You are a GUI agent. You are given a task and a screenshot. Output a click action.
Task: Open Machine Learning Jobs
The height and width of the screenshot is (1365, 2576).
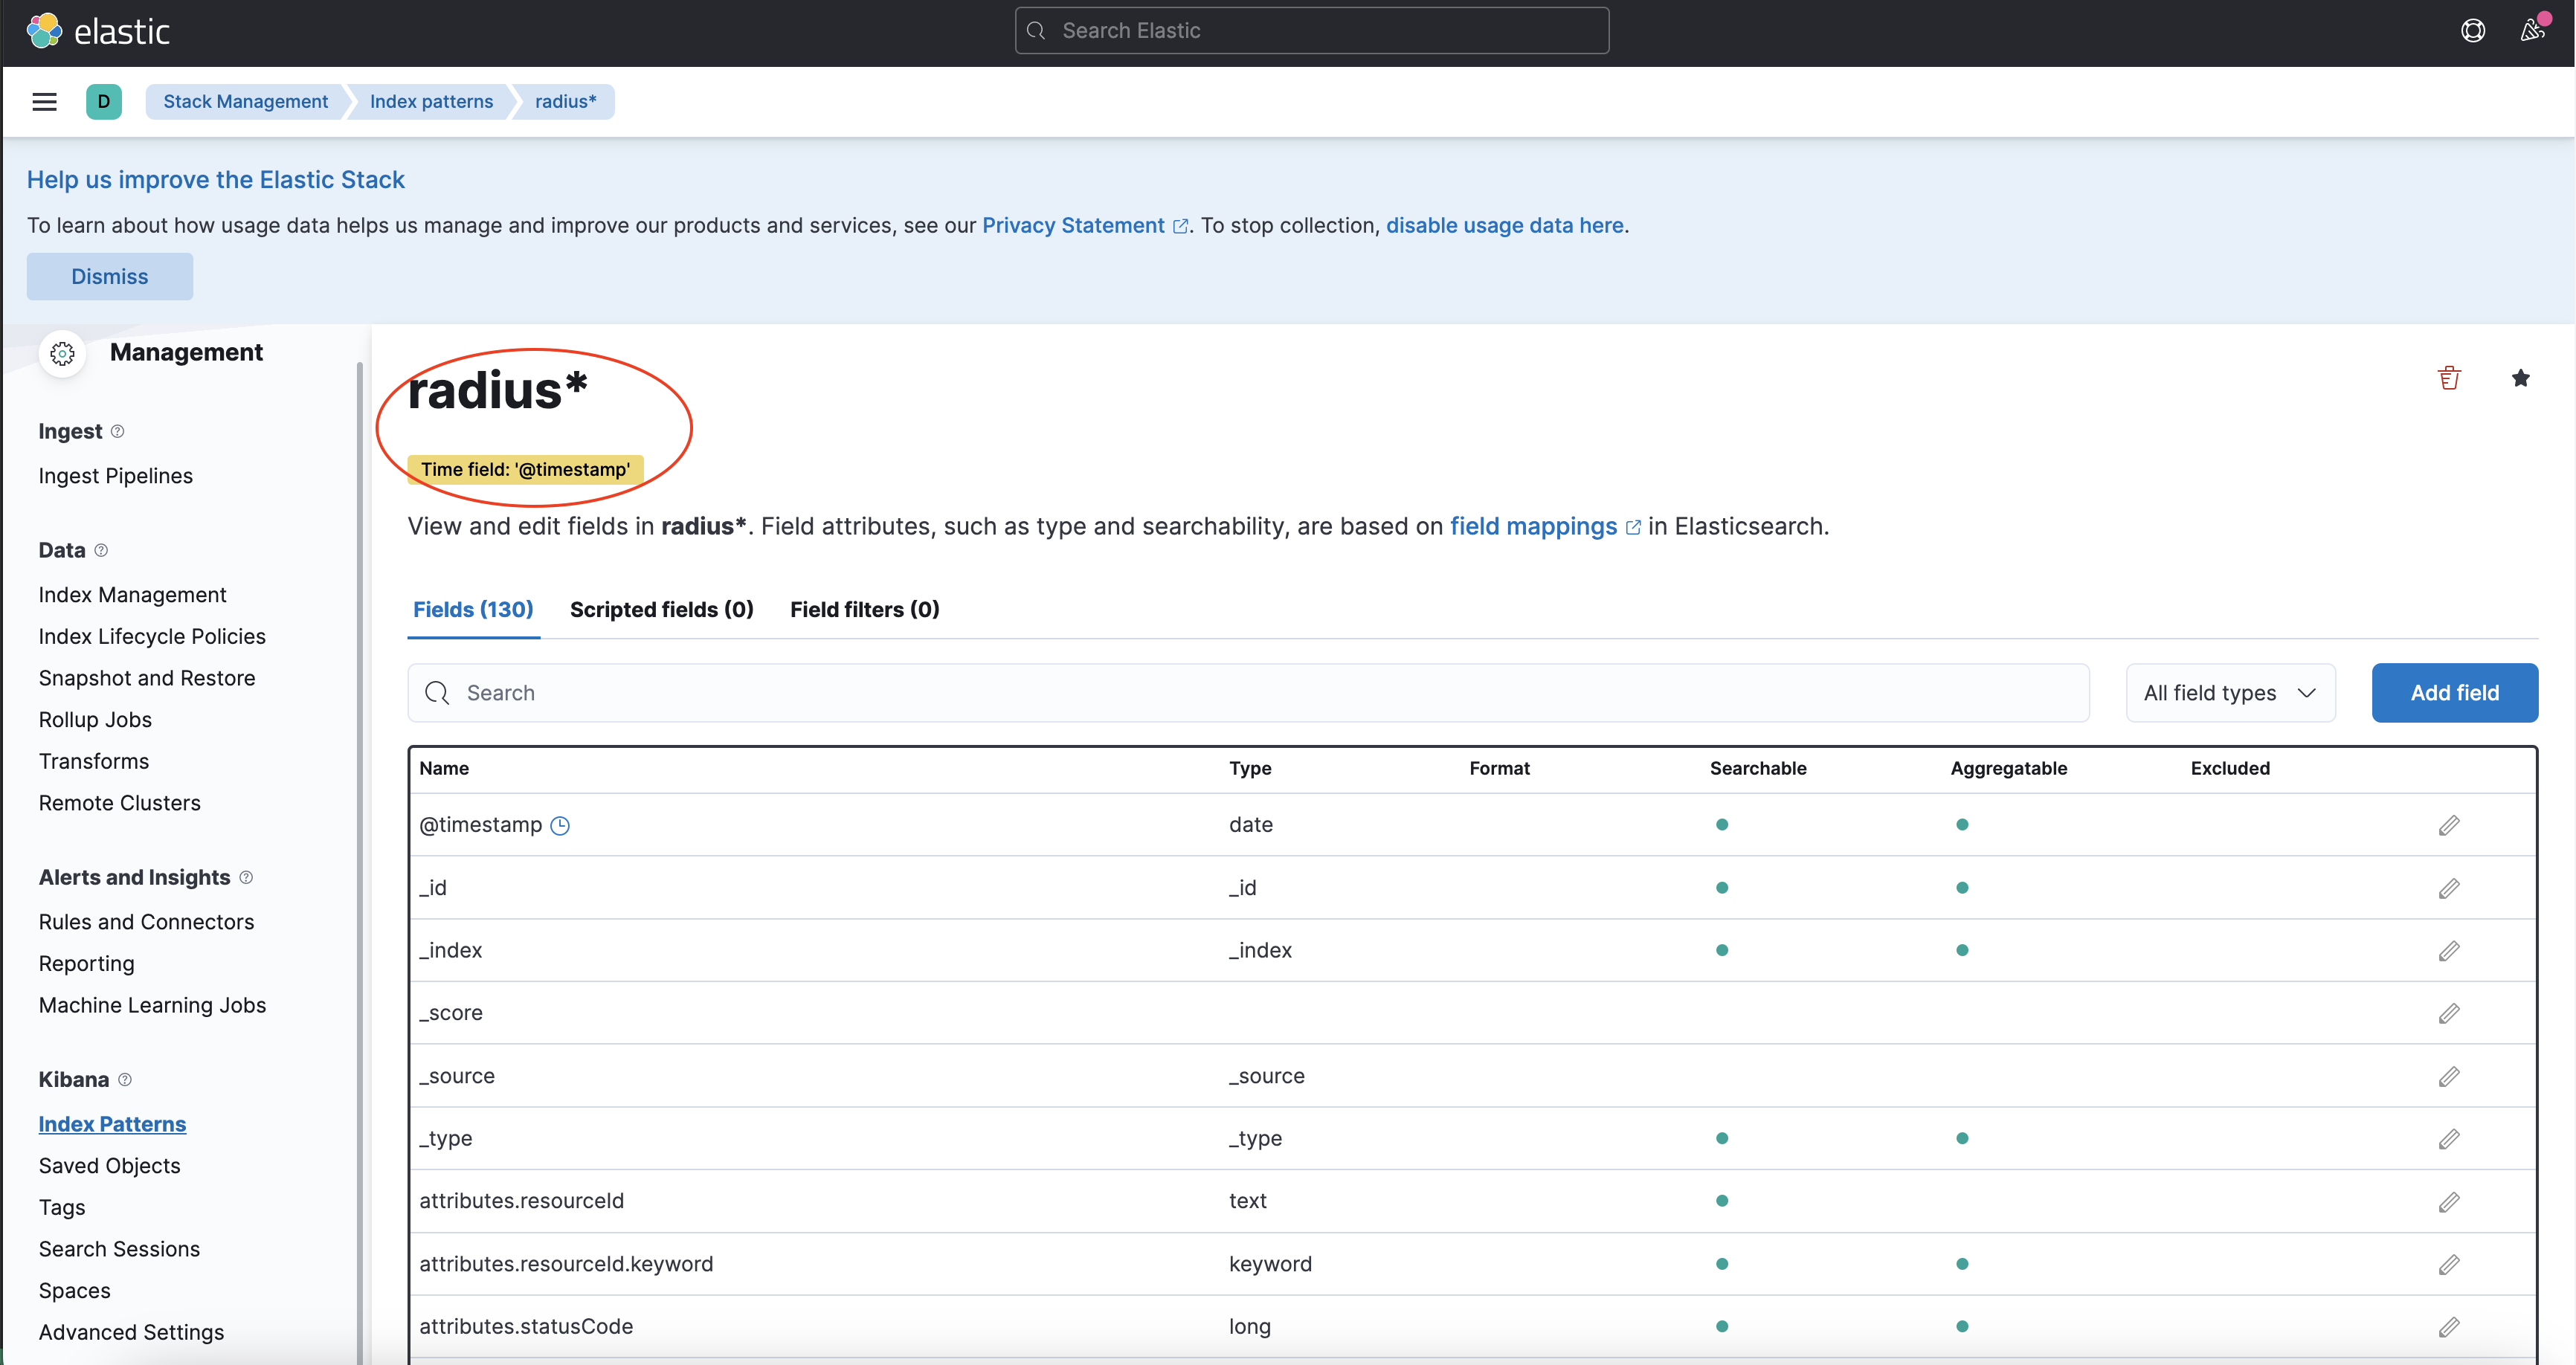(x=152, y=1005)
